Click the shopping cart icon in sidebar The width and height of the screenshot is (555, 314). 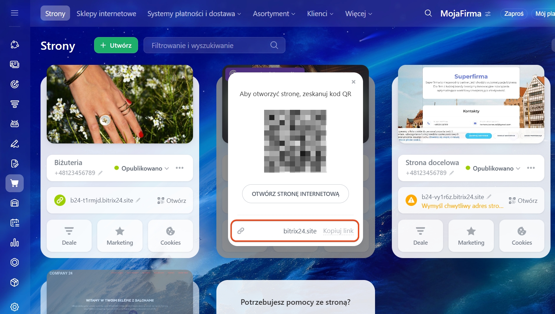(14, 183)
